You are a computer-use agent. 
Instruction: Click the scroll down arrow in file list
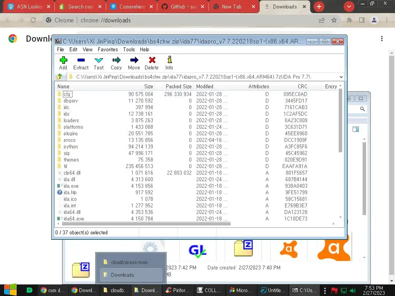tap(340, 217)
